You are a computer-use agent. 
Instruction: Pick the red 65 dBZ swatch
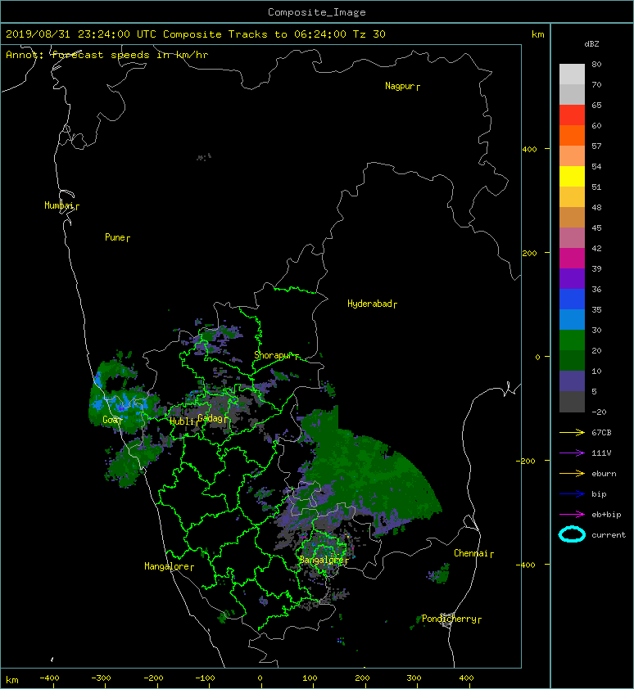572,115
